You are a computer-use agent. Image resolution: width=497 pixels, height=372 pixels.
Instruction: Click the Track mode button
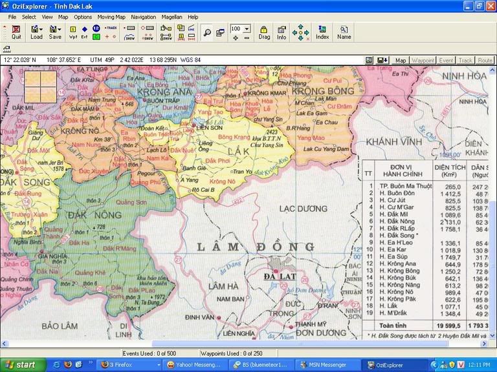click(465, 60)
